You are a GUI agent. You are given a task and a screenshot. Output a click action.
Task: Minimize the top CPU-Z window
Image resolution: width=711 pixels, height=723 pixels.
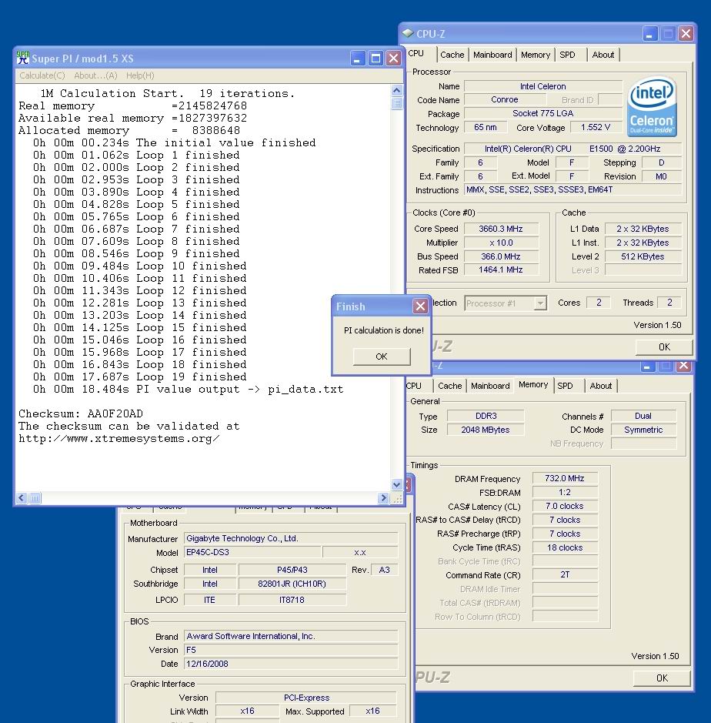[649, 33]
